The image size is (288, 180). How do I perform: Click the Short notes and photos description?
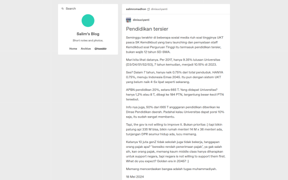(x=88, y=40)
